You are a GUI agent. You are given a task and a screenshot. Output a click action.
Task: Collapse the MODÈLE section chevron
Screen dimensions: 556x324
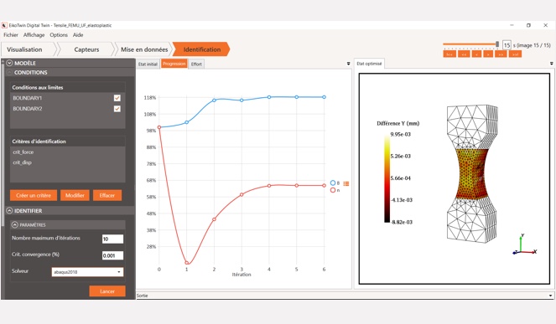coord(9,63)
